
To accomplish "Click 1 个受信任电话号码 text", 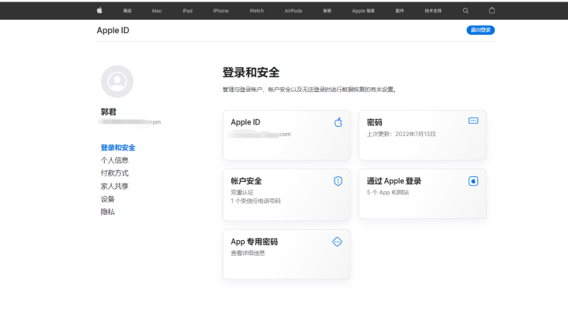I will coord(256,201).
